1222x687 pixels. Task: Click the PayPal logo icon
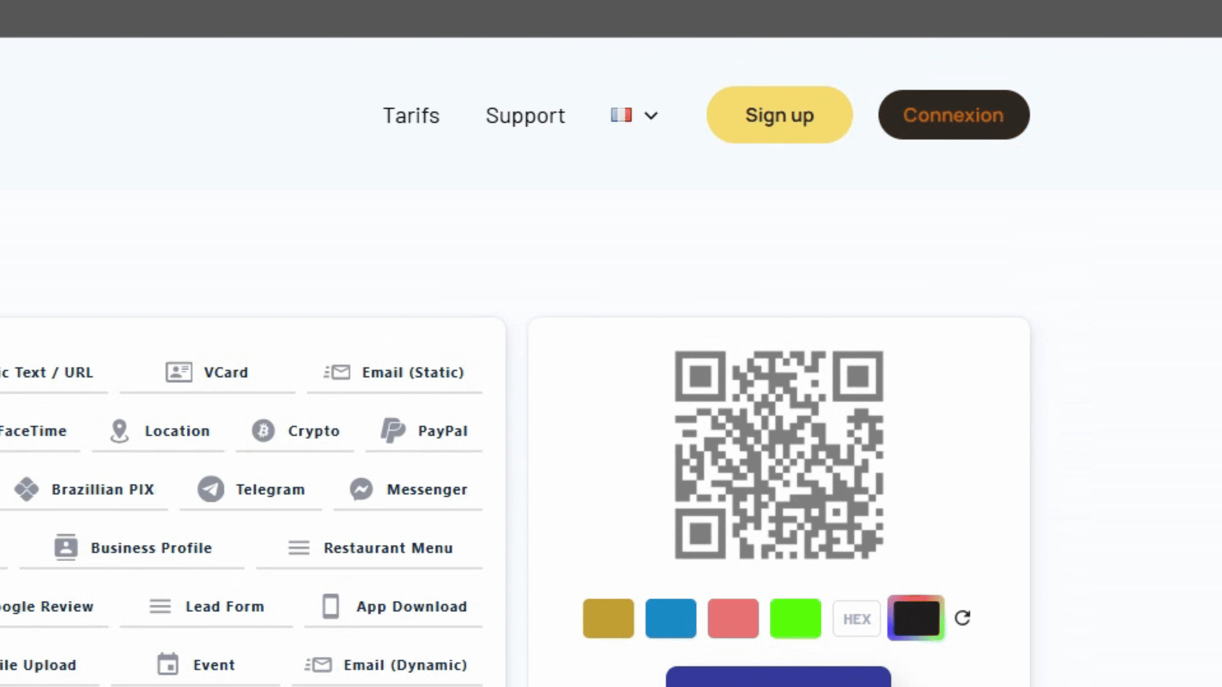click(393, 431)
